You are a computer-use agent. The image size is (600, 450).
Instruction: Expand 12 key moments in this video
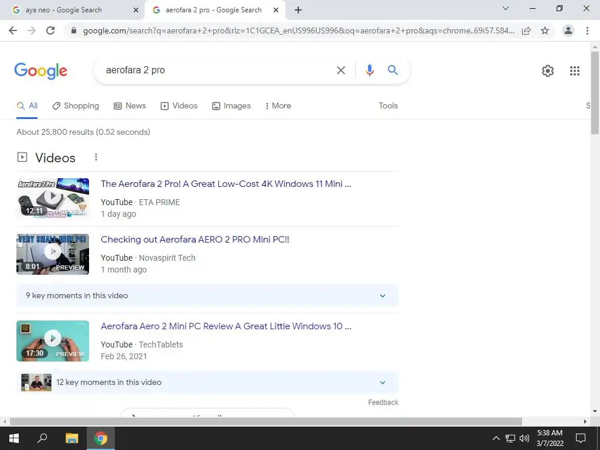tap(207, 382)
